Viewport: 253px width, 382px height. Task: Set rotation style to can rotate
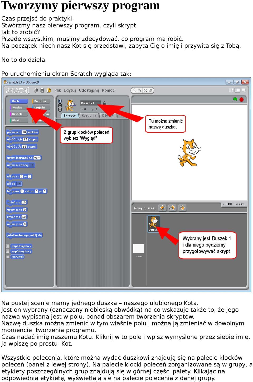point(60,101)
